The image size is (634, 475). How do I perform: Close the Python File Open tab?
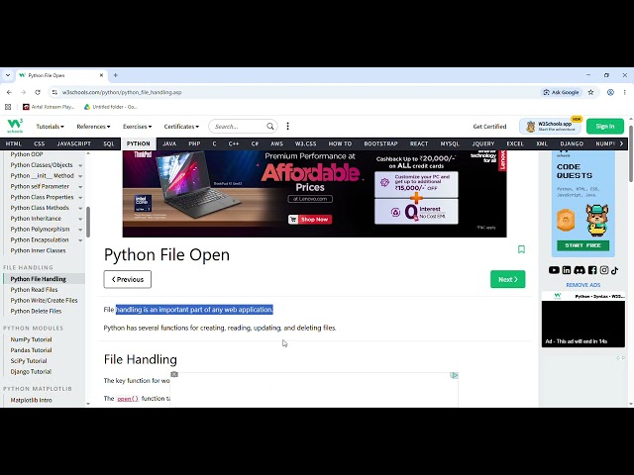point(101,75)
